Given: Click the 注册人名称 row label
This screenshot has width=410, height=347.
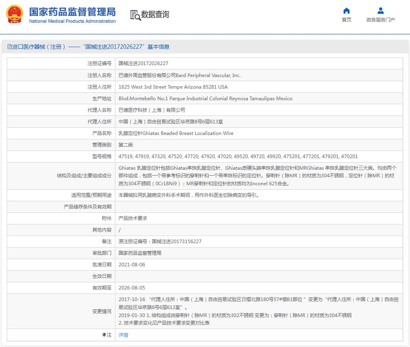Looking at the screenshot, I should pyautogui.click(x=99, y=75).
